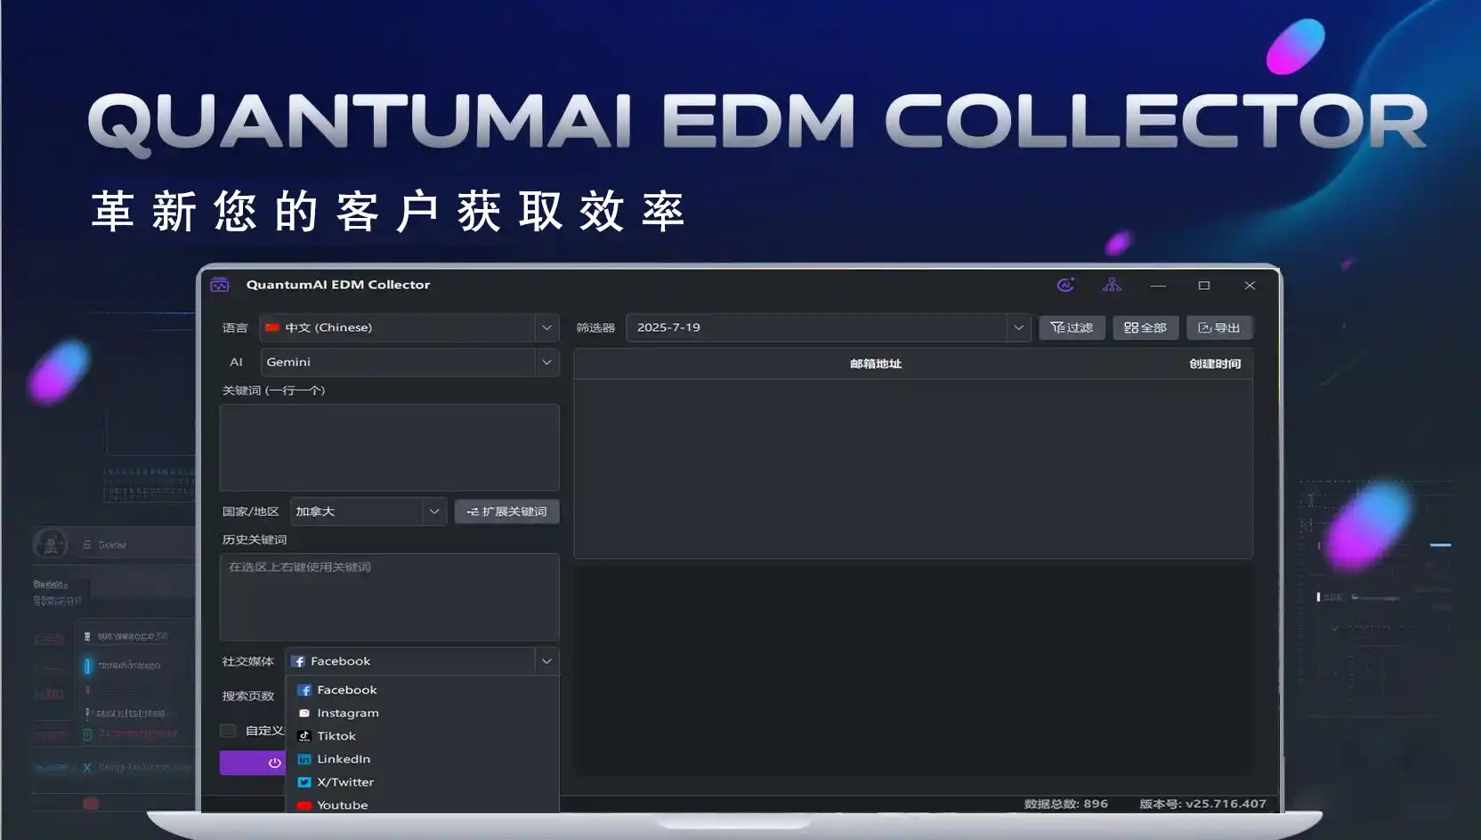This screenshot has width=1481, height=840.
Task: Open the AI settings icon in title bar
Action: click(1065, 285)
